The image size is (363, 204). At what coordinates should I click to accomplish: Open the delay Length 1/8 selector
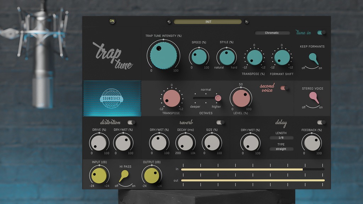click(281, 138)
